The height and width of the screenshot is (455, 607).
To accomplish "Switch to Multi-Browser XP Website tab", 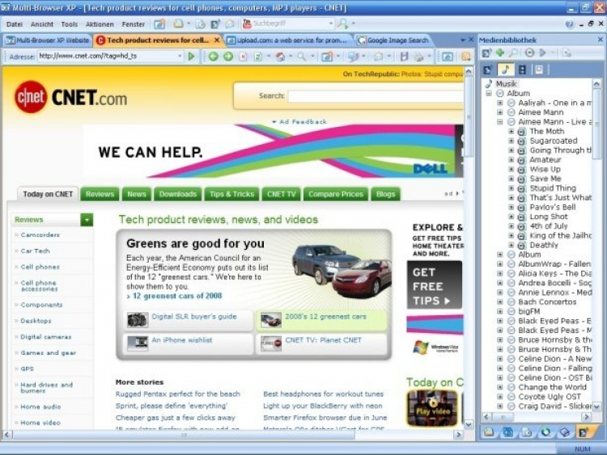I will click(x=48, y=40).
